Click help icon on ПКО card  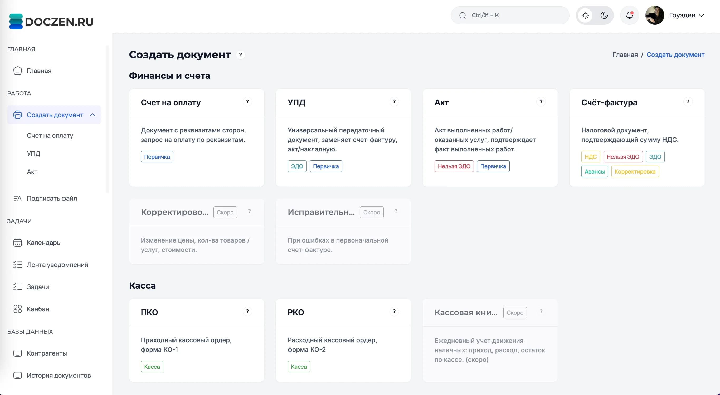247,311
